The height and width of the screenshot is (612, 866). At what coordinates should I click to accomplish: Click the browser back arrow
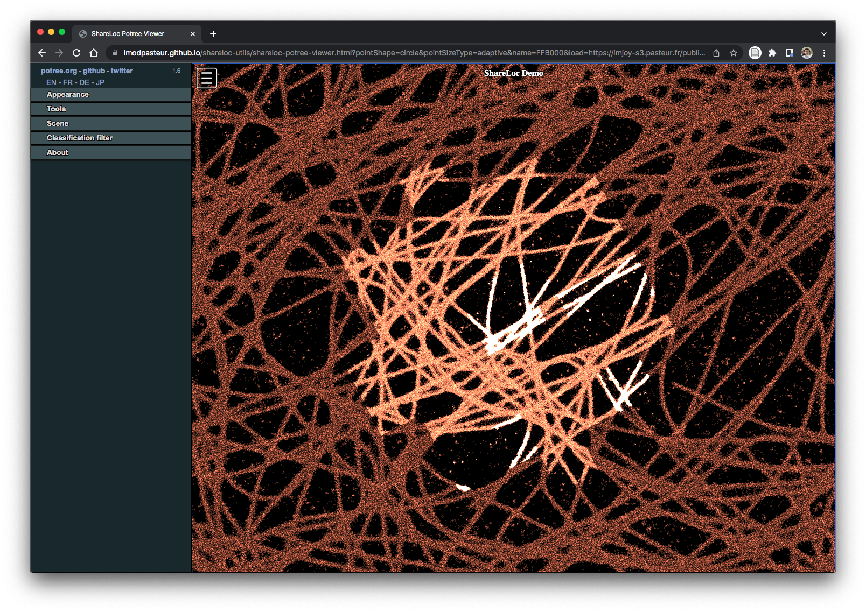[x=41, y=53]
